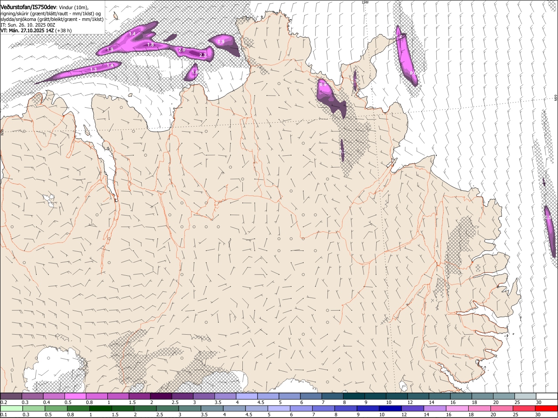The image size is (558, 418).
Task: Click the VT: Mán. 27.10.2025 14Z valid time
Action: 27,31
